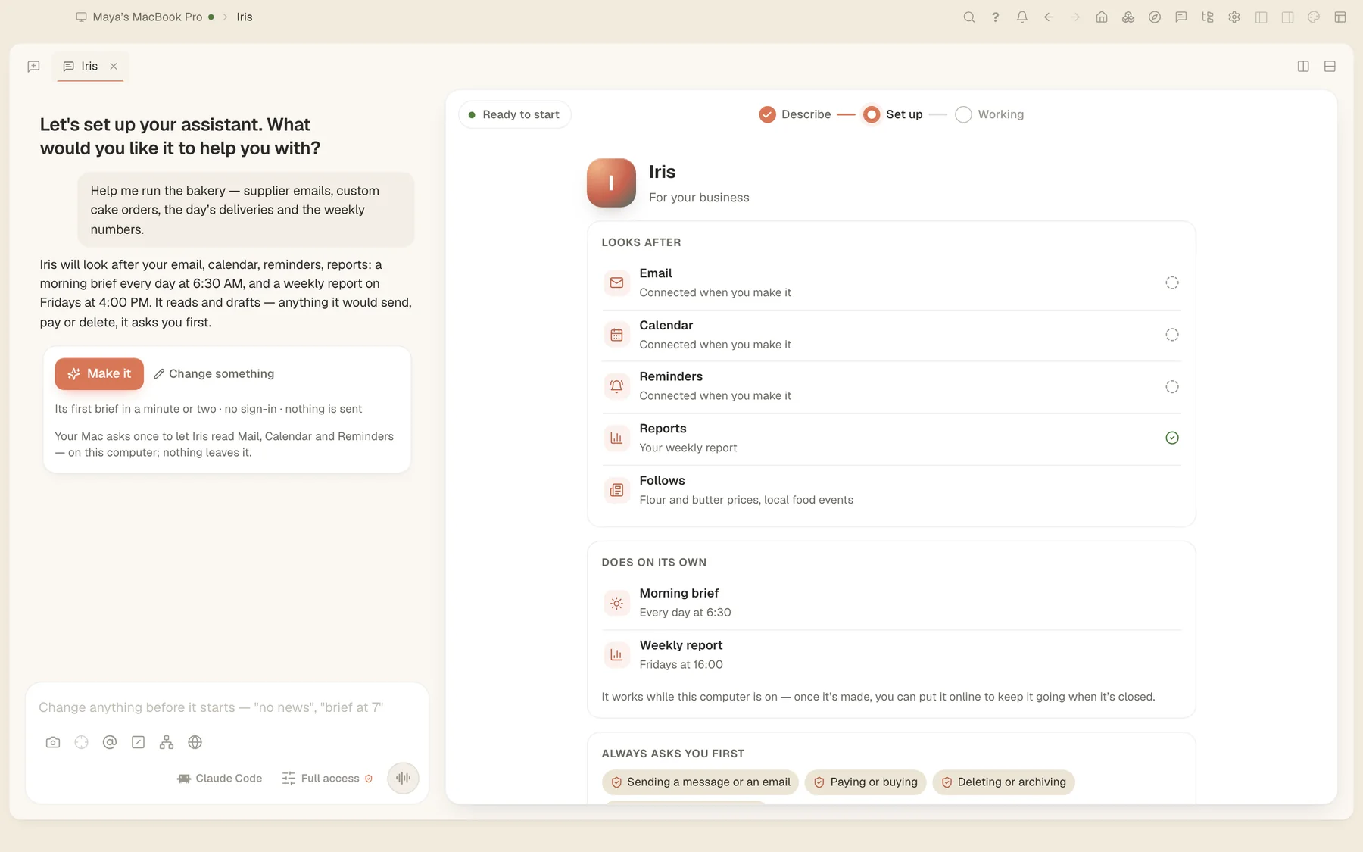The height and width of the screenshot is (852, 1363).
Task: Click Sending a message or an email chip
Action: [x=700, y=782]
